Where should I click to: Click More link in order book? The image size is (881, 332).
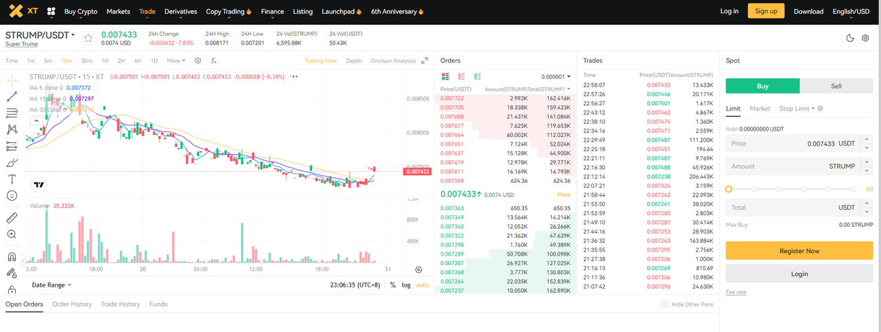click(564, 195)
